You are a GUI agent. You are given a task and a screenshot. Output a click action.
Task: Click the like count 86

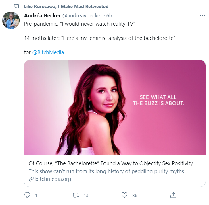point(135,195)
